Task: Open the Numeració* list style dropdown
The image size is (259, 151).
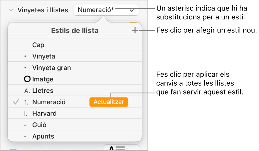Action: tap(106, 10)
